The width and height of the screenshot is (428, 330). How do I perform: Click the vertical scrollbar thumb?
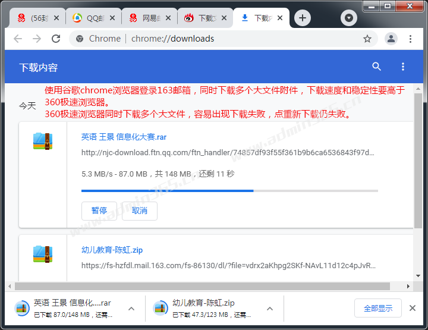[x=418, y=161]
